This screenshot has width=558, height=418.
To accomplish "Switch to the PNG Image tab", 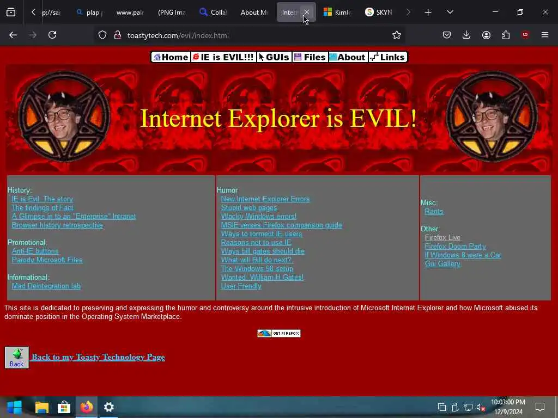I will (x=172, y=13).
